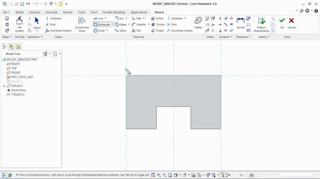Open Circle tool dropdown arrow
The height and width of the screenshot is (179, 320).
pyautogui.click(x=107, y=31)
